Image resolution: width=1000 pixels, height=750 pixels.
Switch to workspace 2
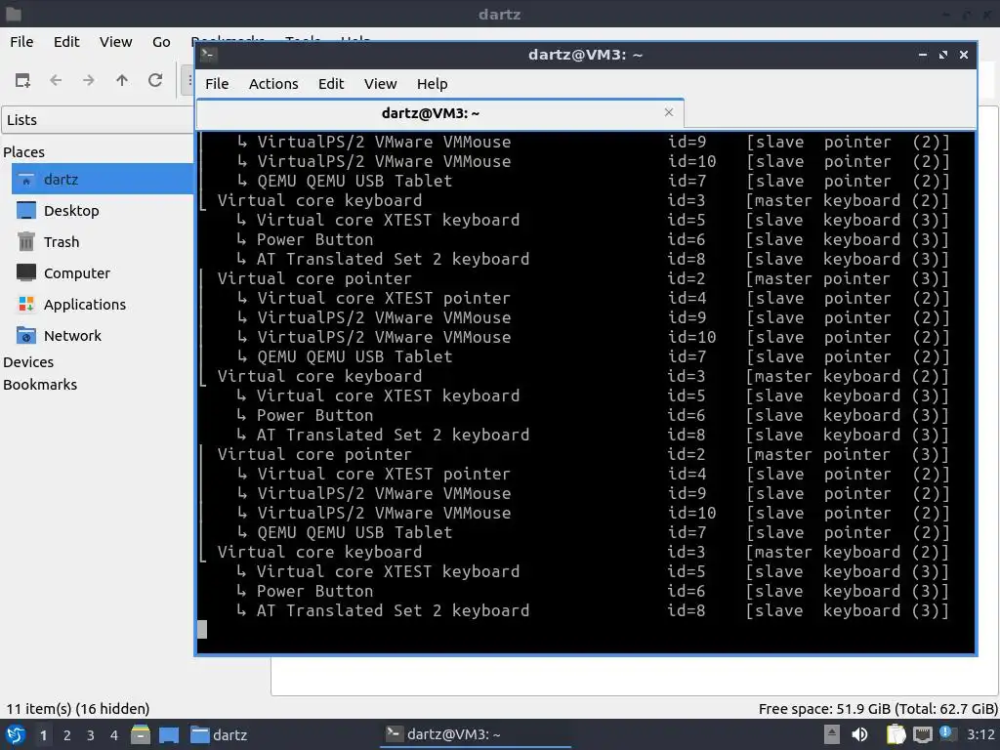click(67, 735)
